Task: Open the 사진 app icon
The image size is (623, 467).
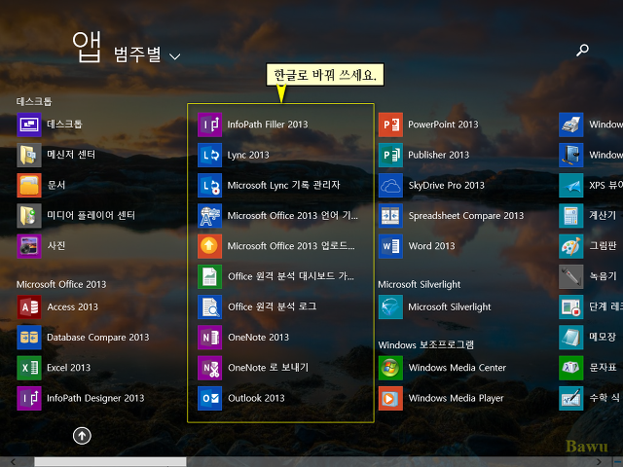Action: (x=29, y=246)
